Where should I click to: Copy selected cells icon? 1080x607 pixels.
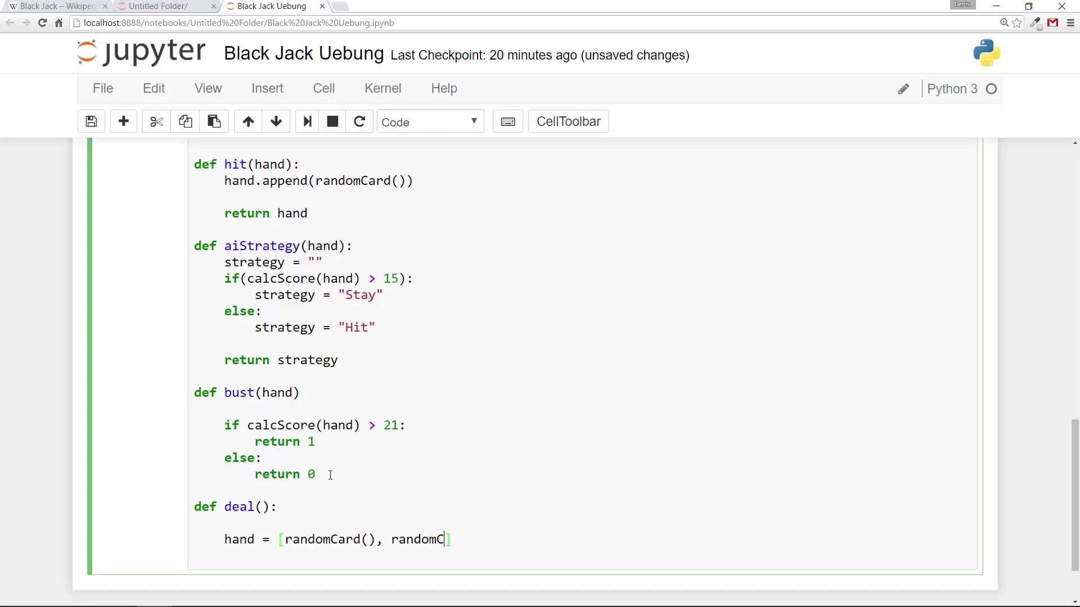coord(185,121)
